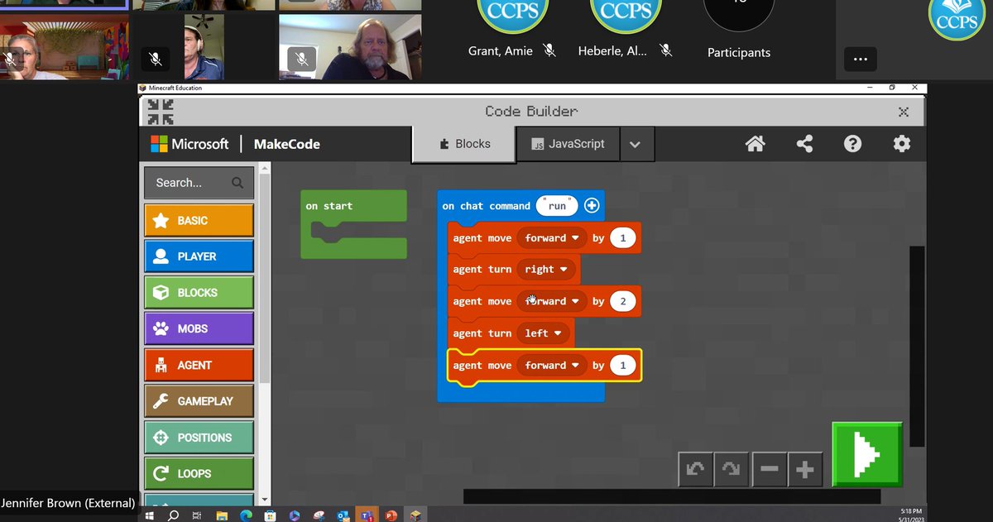Open Minecraft Education taskbar icon
The width and height of the screenshot is (993, 522).
point(415,515)
